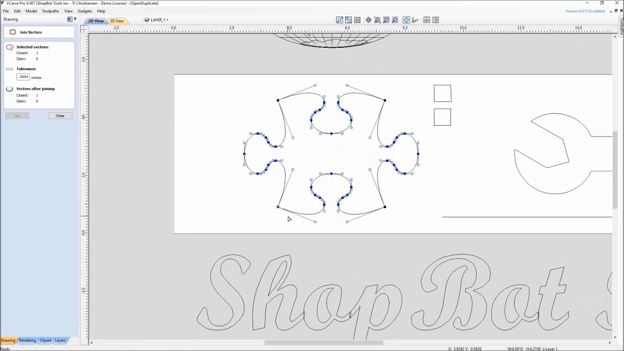Click the Drawing panel auto-hide arrow icon
Screen dimensions: 624x351
[x=70, y=19]
